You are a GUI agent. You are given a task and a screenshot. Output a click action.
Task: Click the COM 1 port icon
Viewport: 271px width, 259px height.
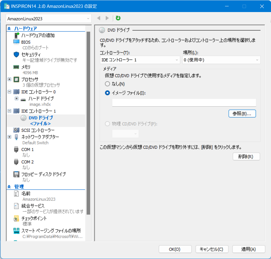[x=17, y=150]
